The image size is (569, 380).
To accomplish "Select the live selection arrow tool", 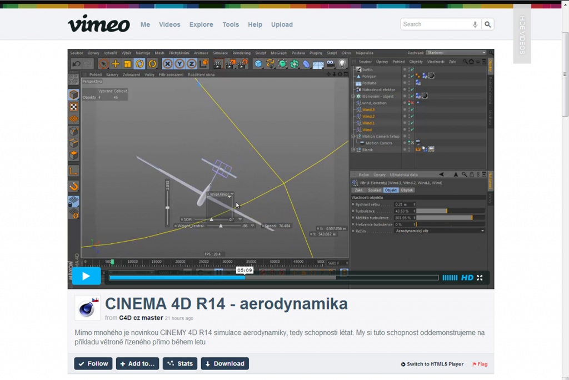I will [x=103, y=64].
